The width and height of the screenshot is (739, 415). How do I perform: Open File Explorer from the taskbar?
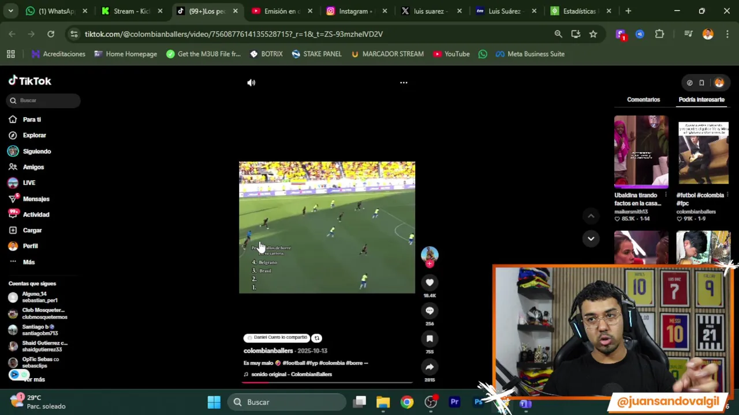point(383,402)
